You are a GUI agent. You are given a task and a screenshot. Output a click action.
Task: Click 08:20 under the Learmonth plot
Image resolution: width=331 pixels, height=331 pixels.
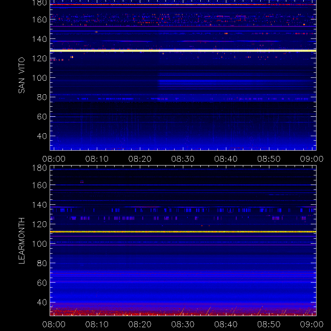click(140, 324)
